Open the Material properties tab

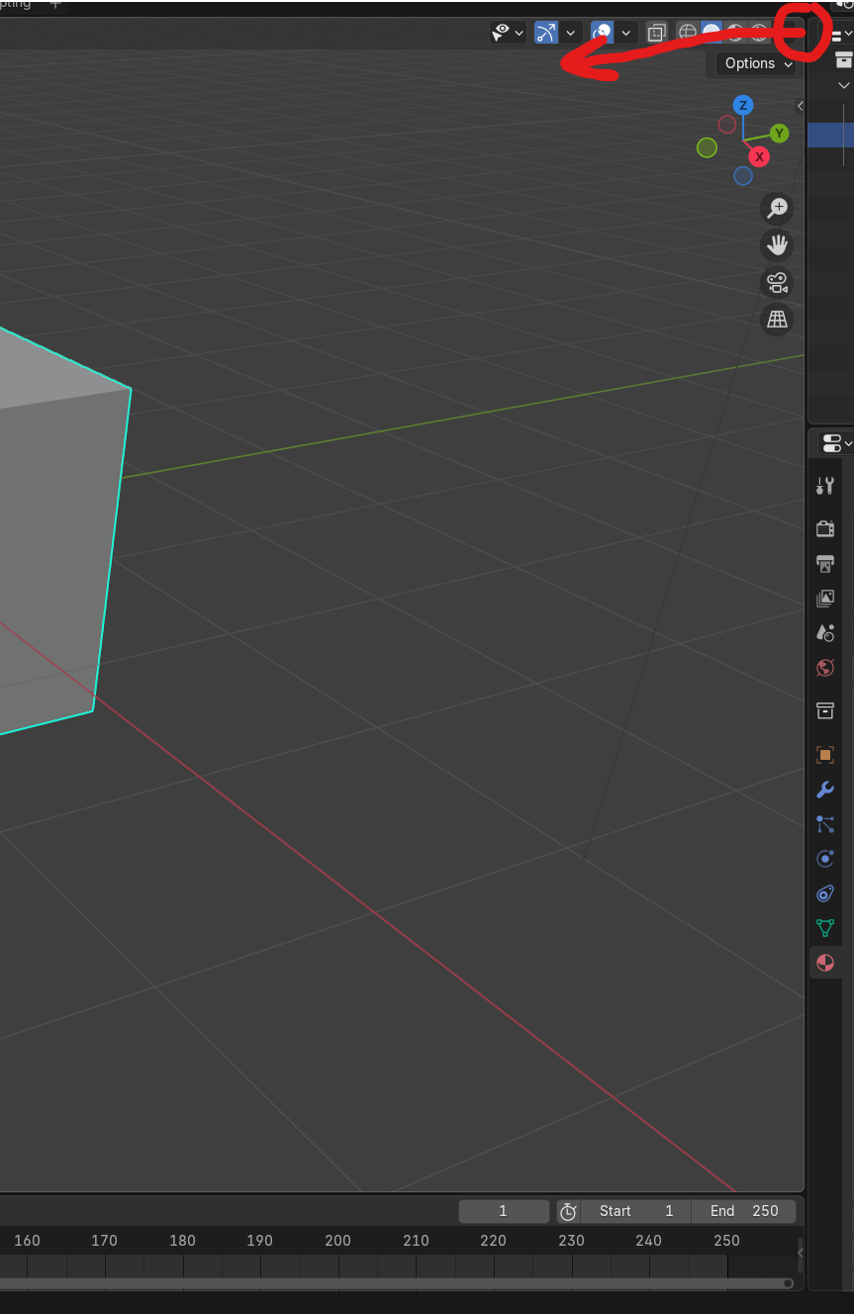coord(825,963)
